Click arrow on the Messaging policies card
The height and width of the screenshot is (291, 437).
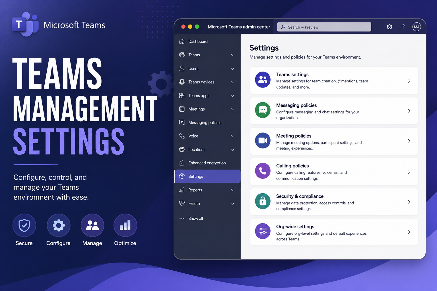(x=409, y=111)
